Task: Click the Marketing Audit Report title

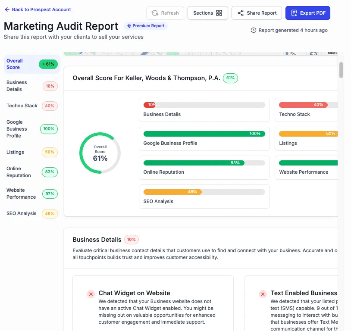Action: click(x=61, y=26)
